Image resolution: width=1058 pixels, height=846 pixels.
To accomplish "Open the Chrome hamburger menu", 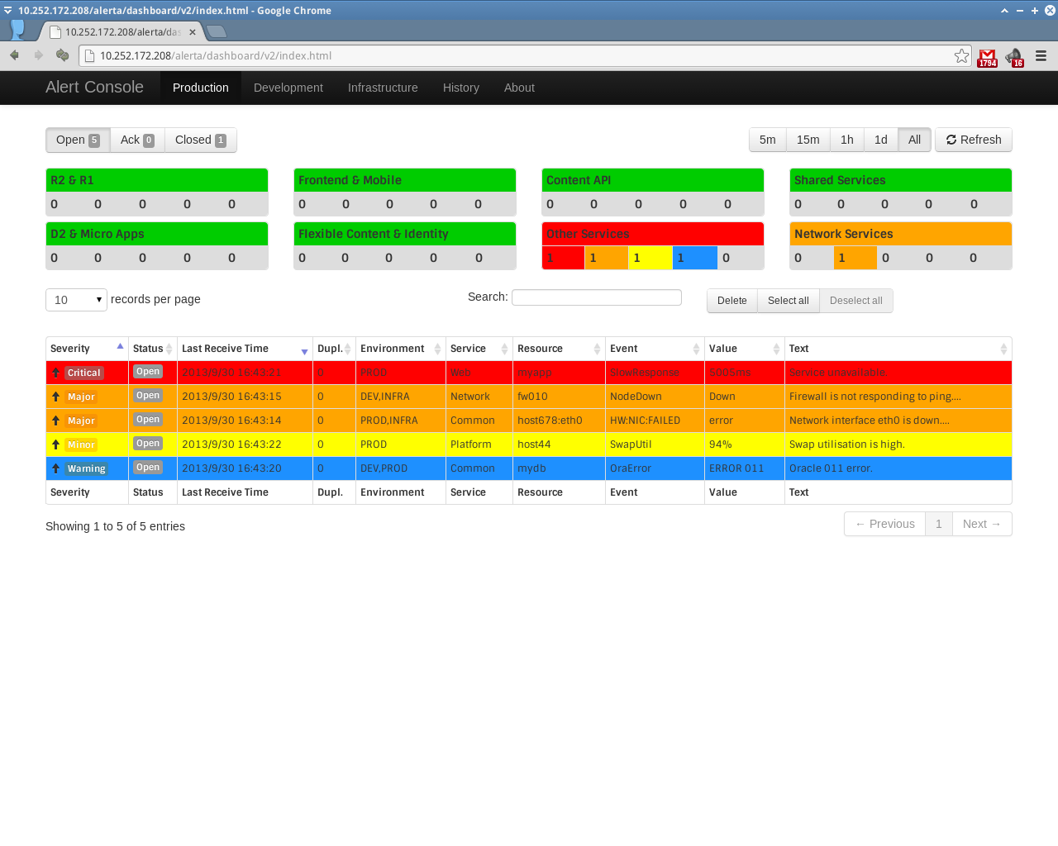I will [1041, 55].
